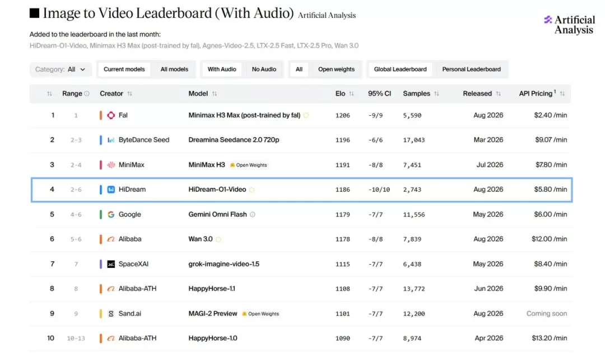Click the new-model badge beside HiDream-O1-Video
Image resolution: width=605 pixels, height=353 pixels.
252,190
